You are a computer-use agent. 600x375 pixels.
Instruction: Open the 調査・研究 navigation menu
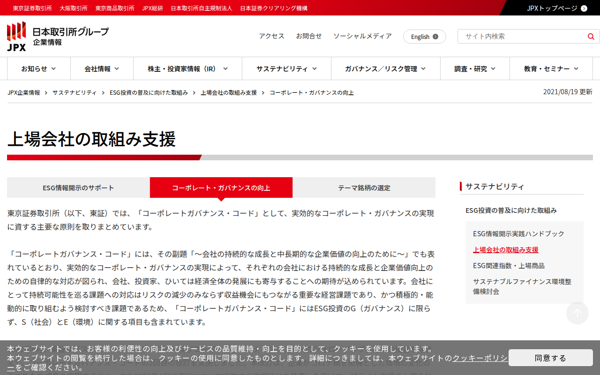click(475, 69)
